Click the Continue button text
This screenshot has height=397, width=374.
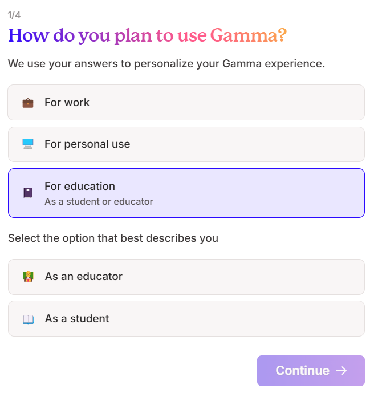coord(302,371)
